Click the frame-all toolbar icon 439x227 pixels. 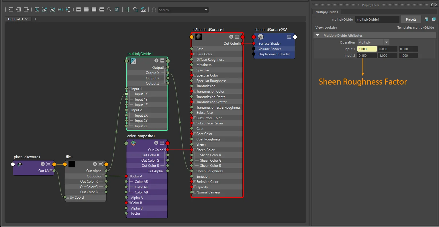[x=37, y=9]
